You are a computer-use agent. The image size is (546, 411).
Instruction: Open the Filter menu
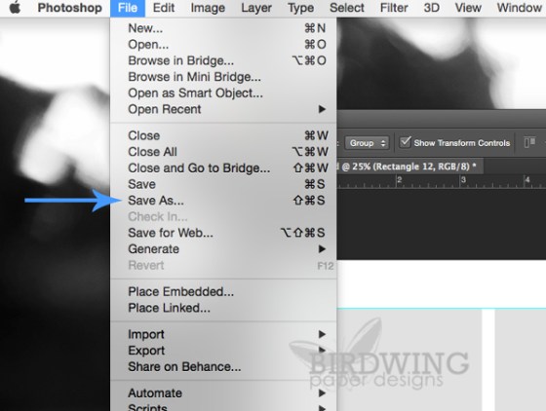[394, 8]
